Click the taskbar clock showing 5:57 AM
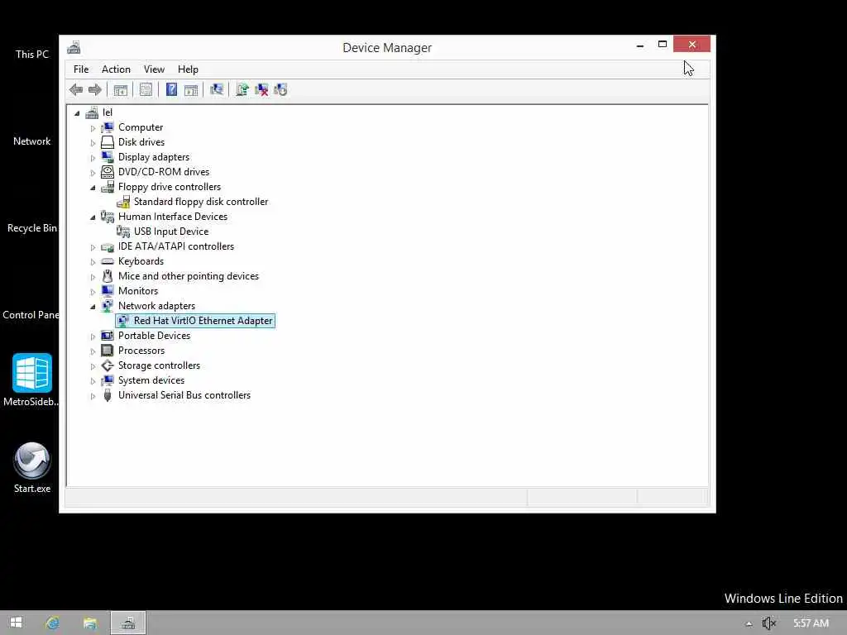 [x=811, y=623]
